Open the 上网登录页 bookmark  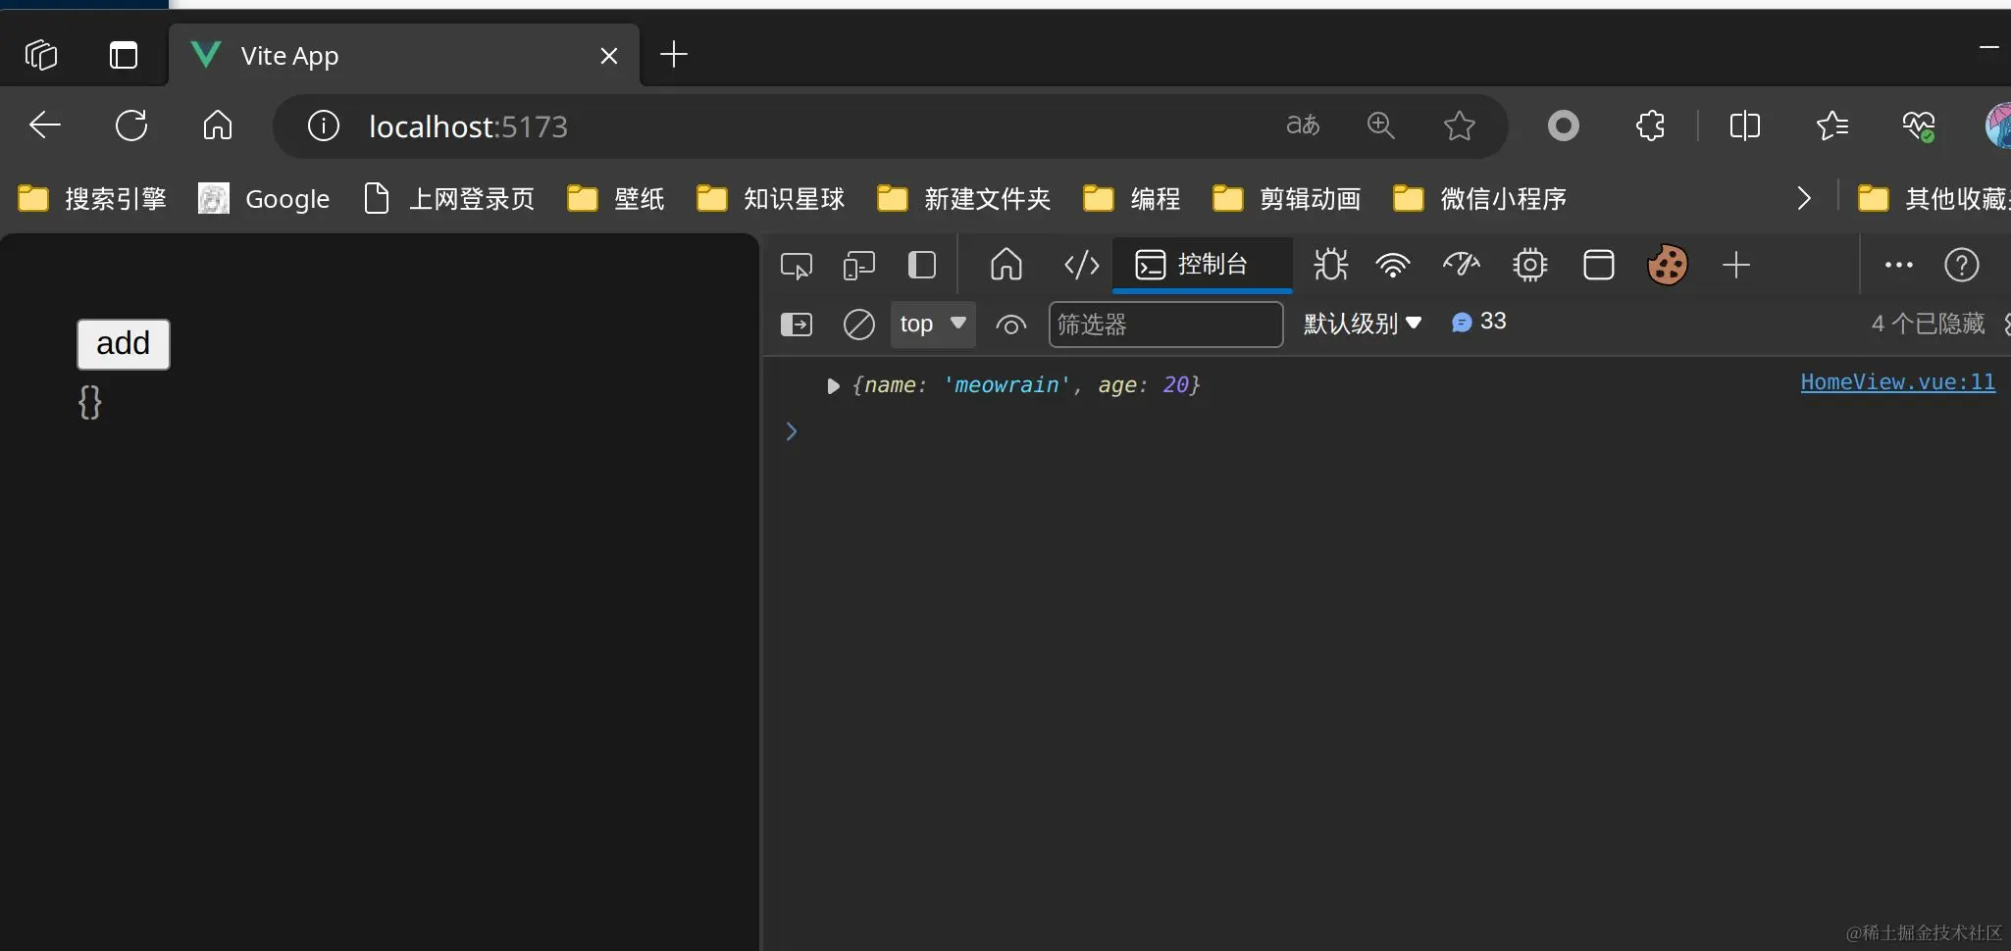coord(449,198)
